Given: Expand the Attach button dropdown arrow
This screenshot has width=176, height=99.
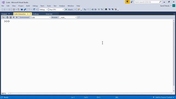Looking at the screenshot, I should point(75,10).
